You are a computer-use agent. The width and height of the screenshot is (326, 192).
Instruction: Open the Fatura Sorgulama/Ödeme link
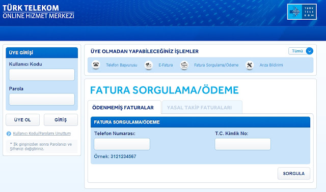click(x=216, y=65)
